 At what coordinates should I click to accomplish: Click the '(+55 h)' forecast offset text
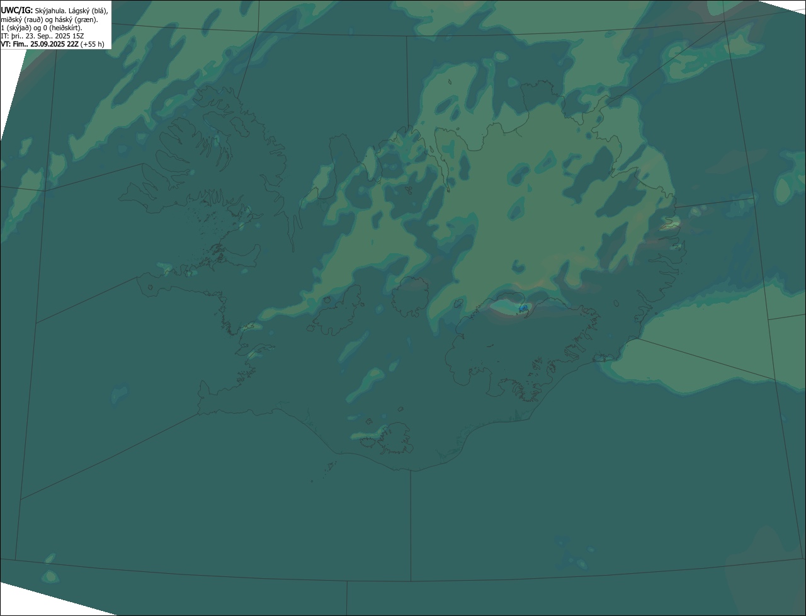tap(93, 44)
